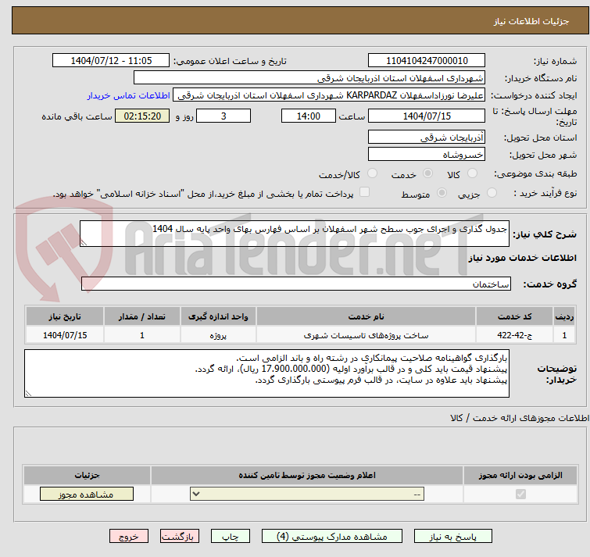
Task: Click the resize grip of description text area
Action: (x=84, y=243)
